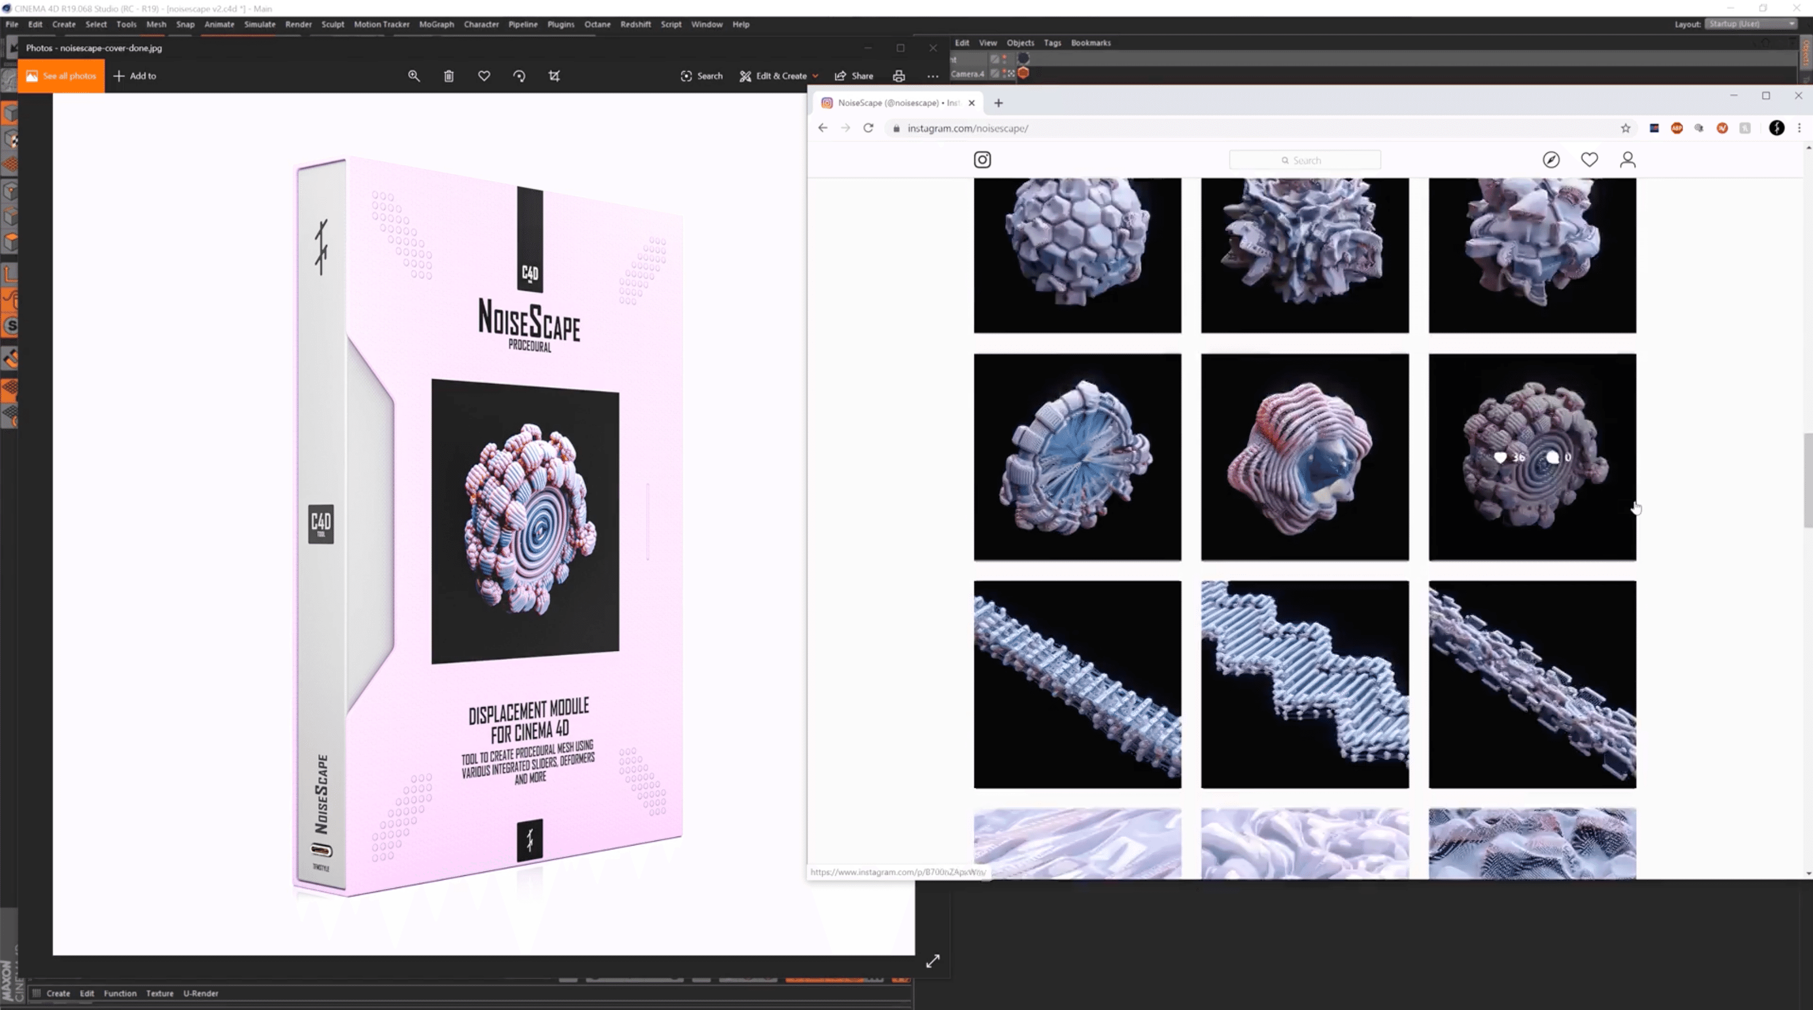
Task: View Instagram activity with heart icon
Action: [x=1590, y=160]
